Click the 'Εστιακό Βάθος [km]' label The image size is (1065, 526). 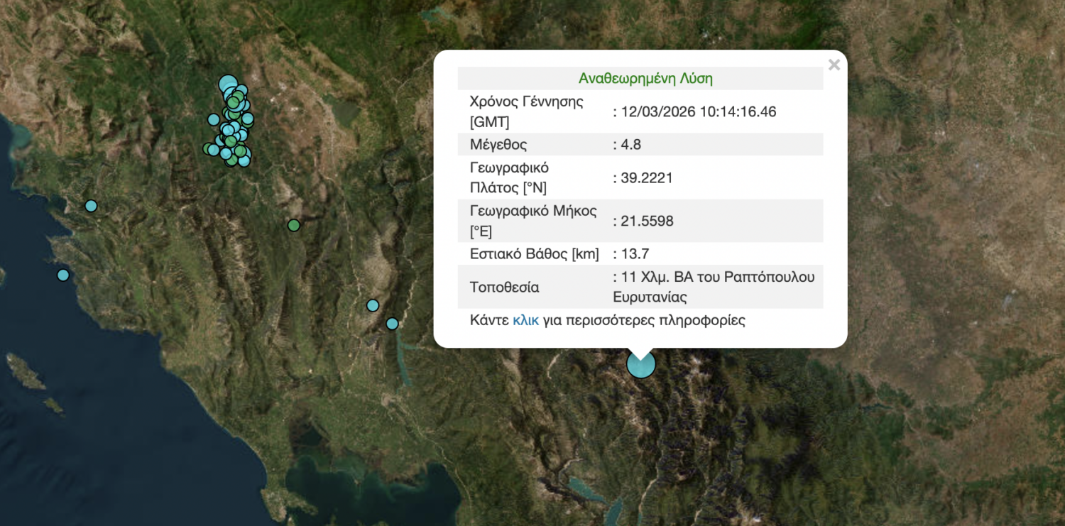[535, 254]
